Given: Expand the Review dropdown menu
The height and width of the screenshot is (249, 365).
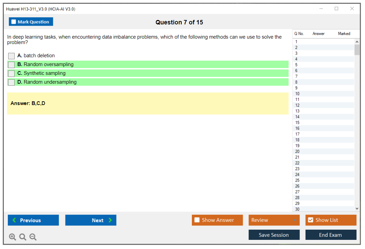Looking at the screenshot, I should click(x=295, y=220).
